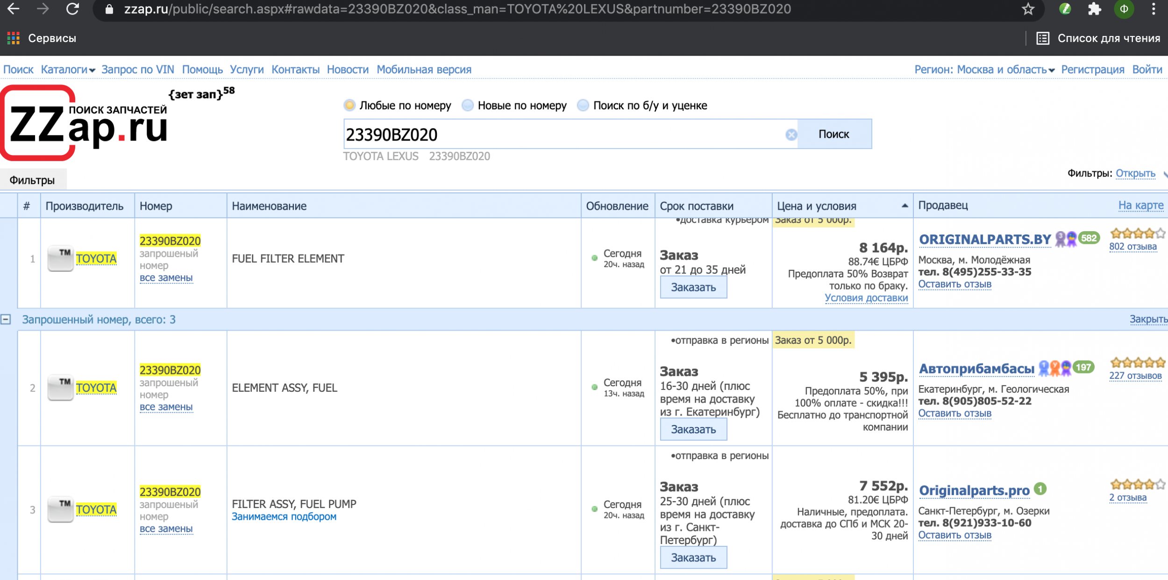Image resolution: width=1168 pixels, height=580 pixels.
Task: Click the padlock site info icon
Action: click(109, 9)
